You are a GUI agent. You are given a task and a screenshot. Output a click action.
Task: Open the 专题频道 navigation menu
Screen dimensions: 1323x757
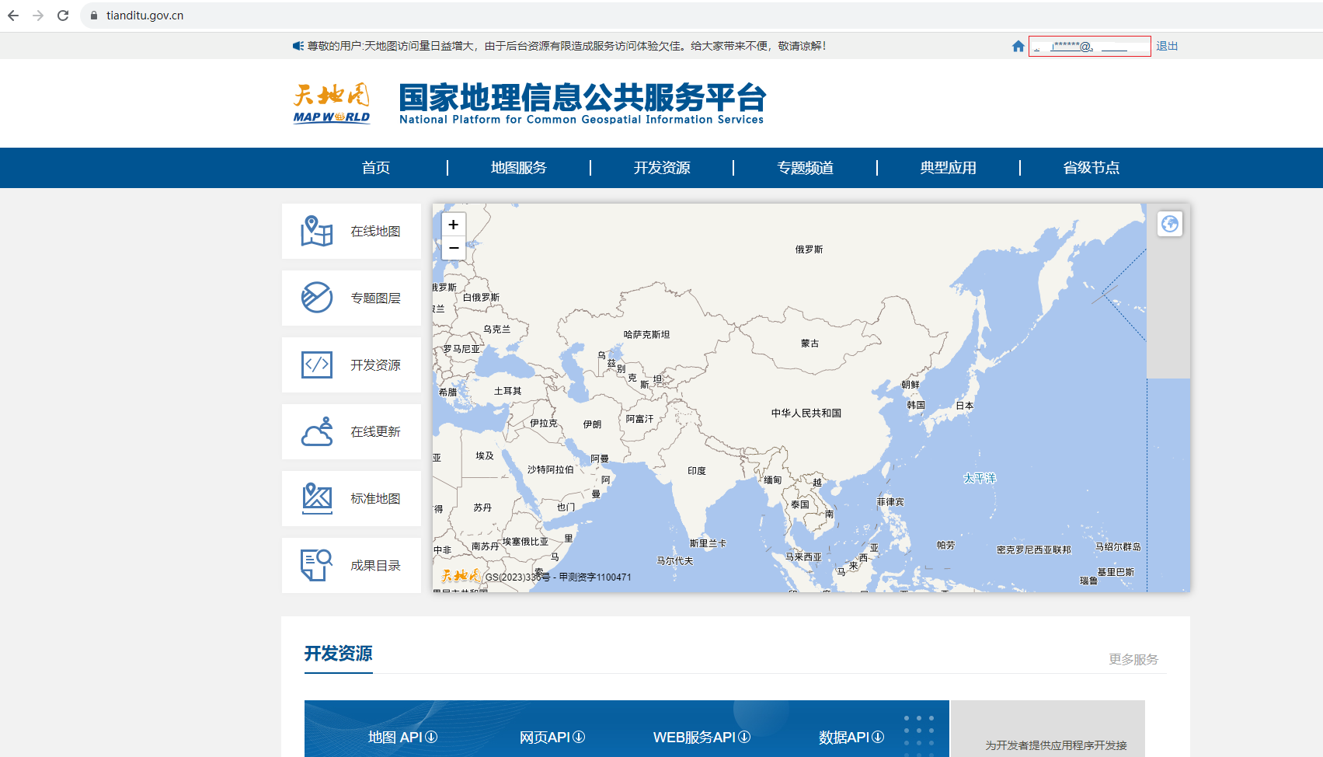806,168
